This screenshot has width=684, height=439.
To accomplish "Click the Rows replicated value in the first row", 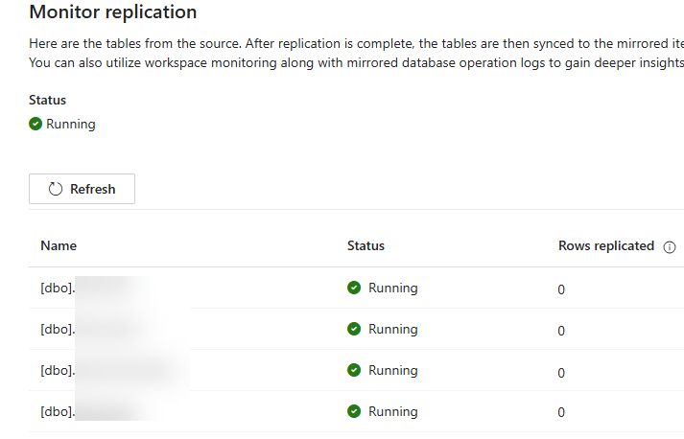I will [x=561, y=289].
